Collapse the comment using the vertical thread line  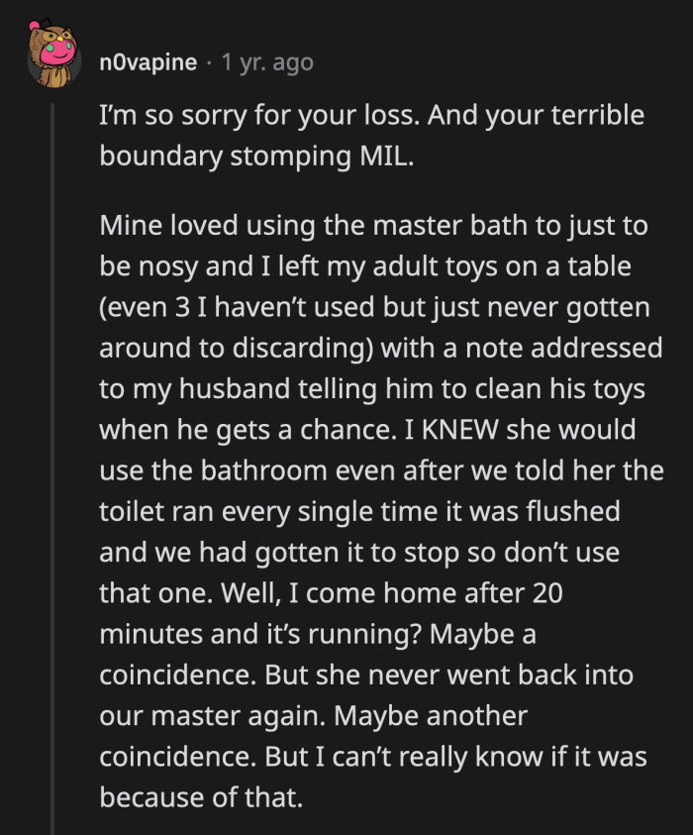point(52,469)
